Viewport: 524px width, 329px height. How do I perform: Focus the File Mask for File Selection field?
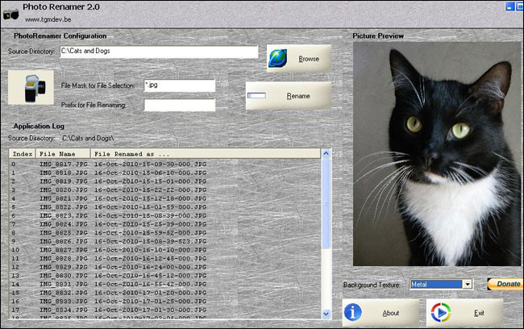coord(179,85)
